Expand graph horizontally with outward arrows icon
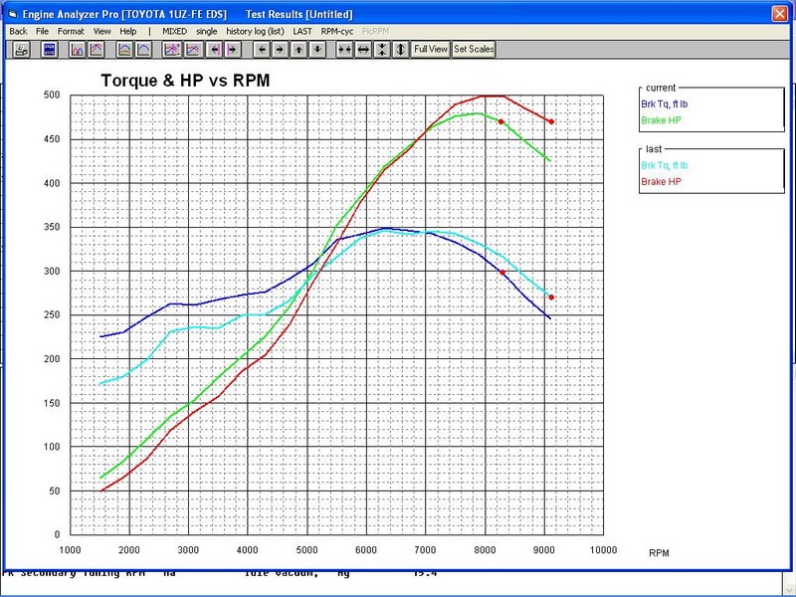 coord(363,49)
